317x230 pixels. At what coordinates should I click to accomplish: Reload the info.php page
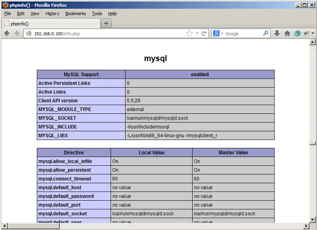[x=204, y=33]
